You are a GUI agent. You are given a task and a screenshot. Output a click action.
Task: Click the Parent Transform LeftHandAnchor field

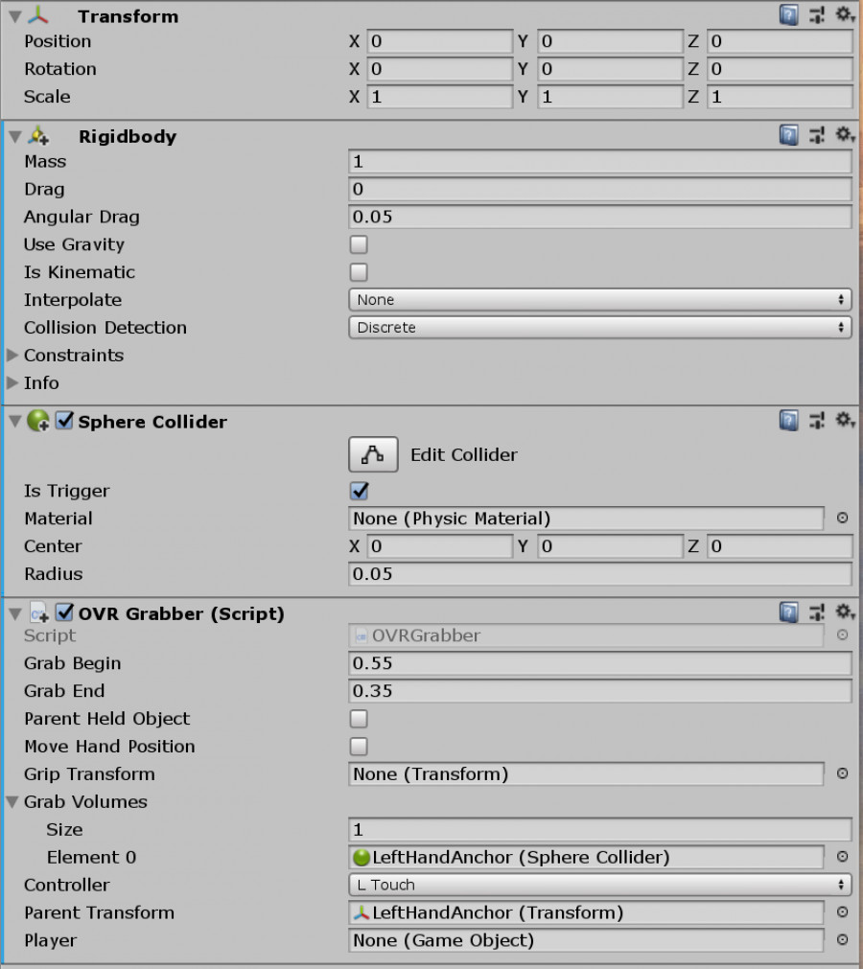(x=586, y=912)
